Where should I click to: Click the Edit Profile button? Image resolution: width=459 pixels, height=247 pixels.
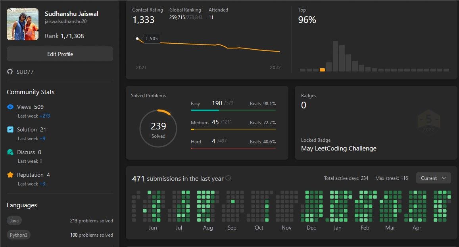click(x=60, y=54)
